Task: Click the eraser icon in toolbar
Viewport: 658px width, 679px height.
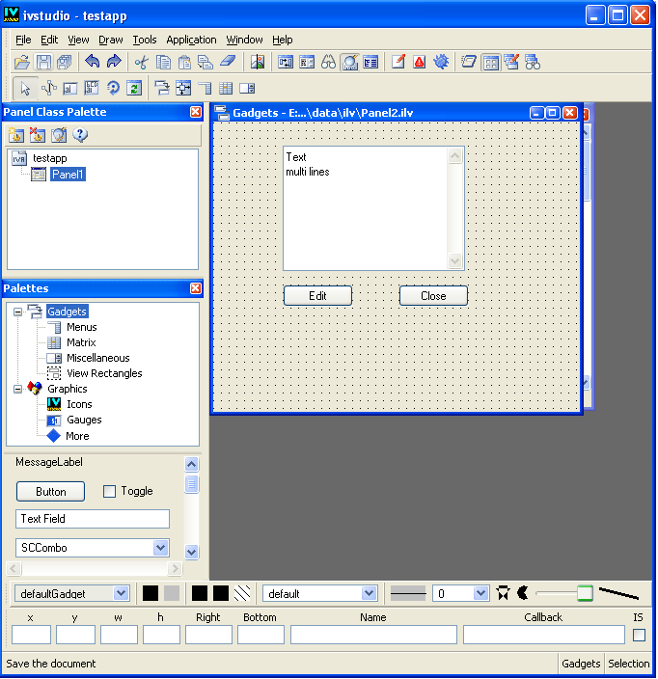Action: pos(228,63)
